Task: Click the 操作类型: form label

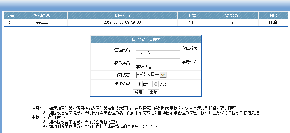Action: point(123,83)
